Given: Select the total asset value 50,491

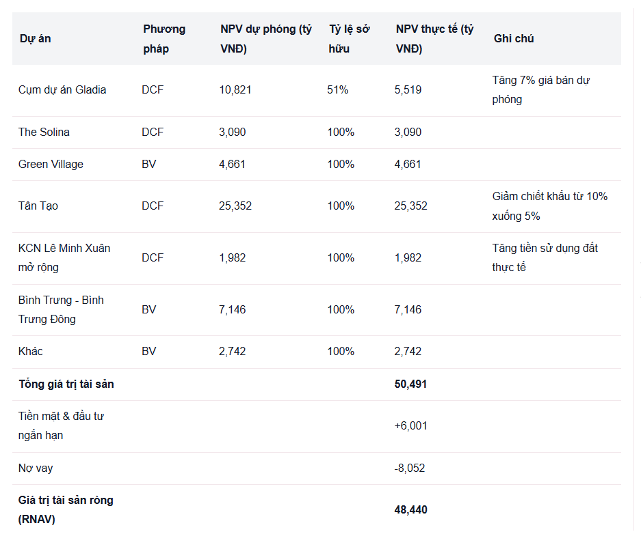Looking at the screenshot, I should tap(410, 384).
